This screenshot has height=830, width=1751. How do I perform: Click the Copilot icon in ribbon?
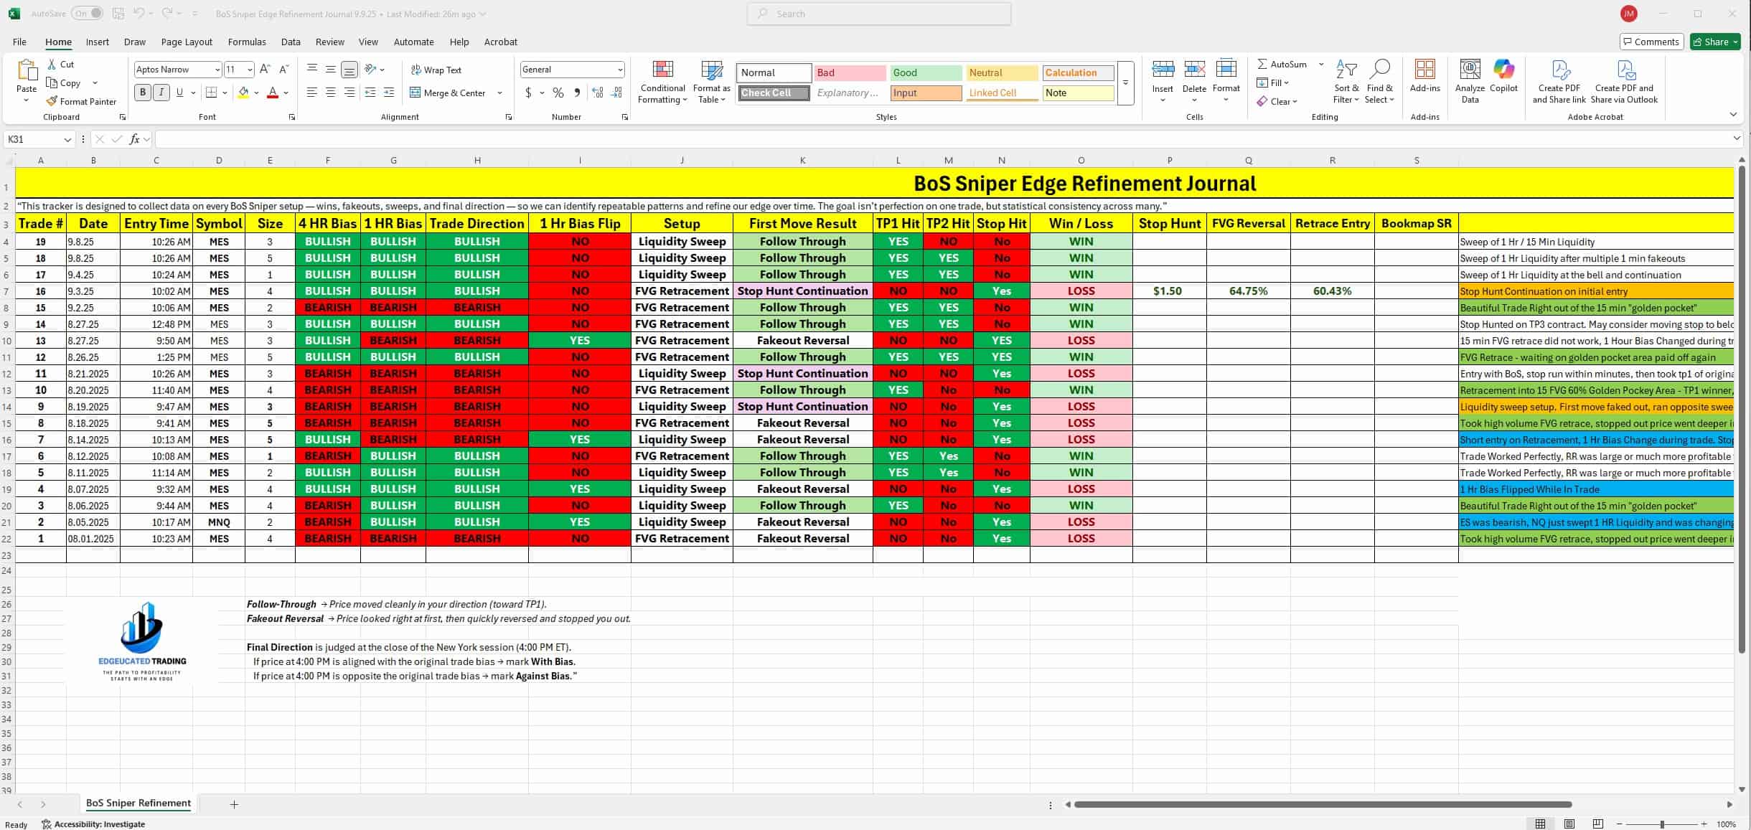(1503, 70)
